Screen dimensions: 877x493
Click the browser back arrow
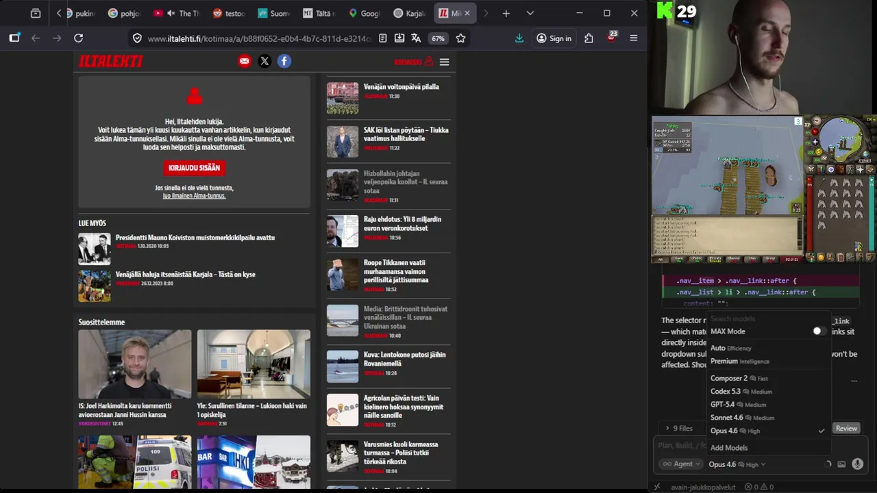click(x=36, y=38)
